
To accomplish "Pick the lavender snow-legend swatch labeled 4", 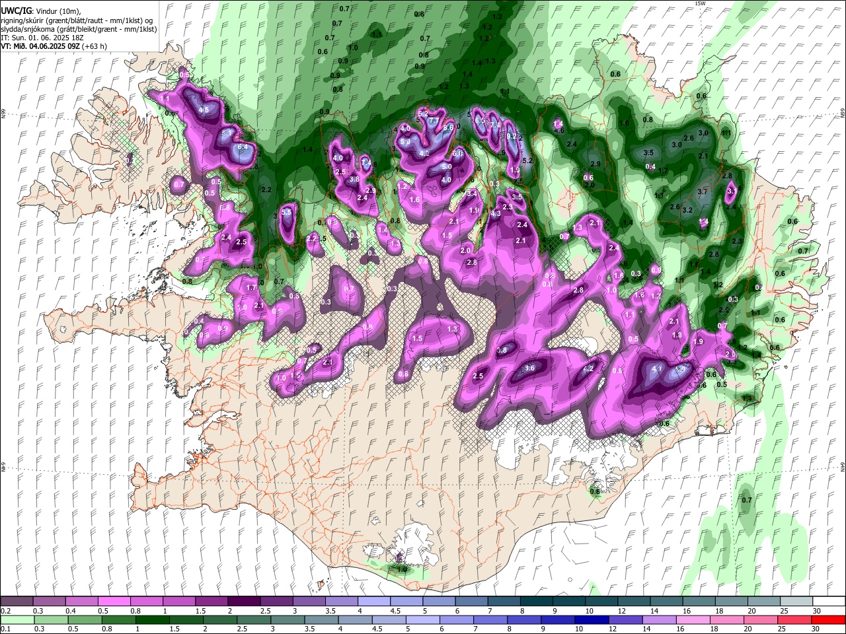I will (373, 601).
